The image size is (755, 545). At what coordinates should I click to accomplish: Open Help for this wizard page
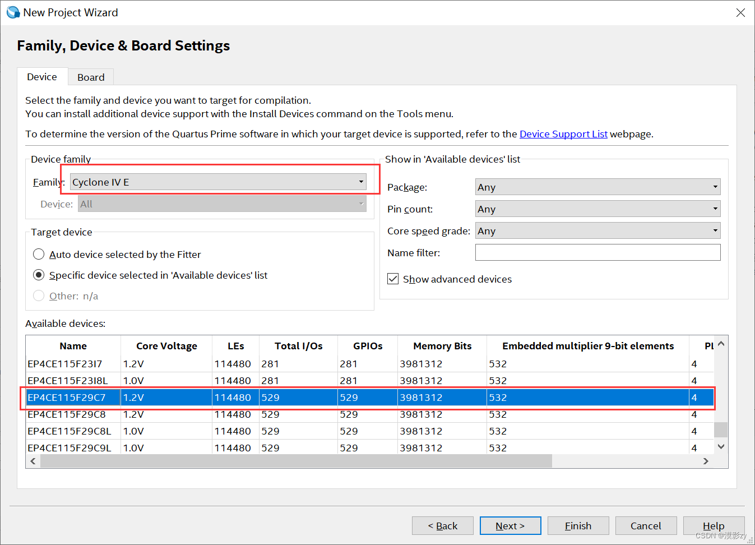pyautogui.click(x=714, y=526)
